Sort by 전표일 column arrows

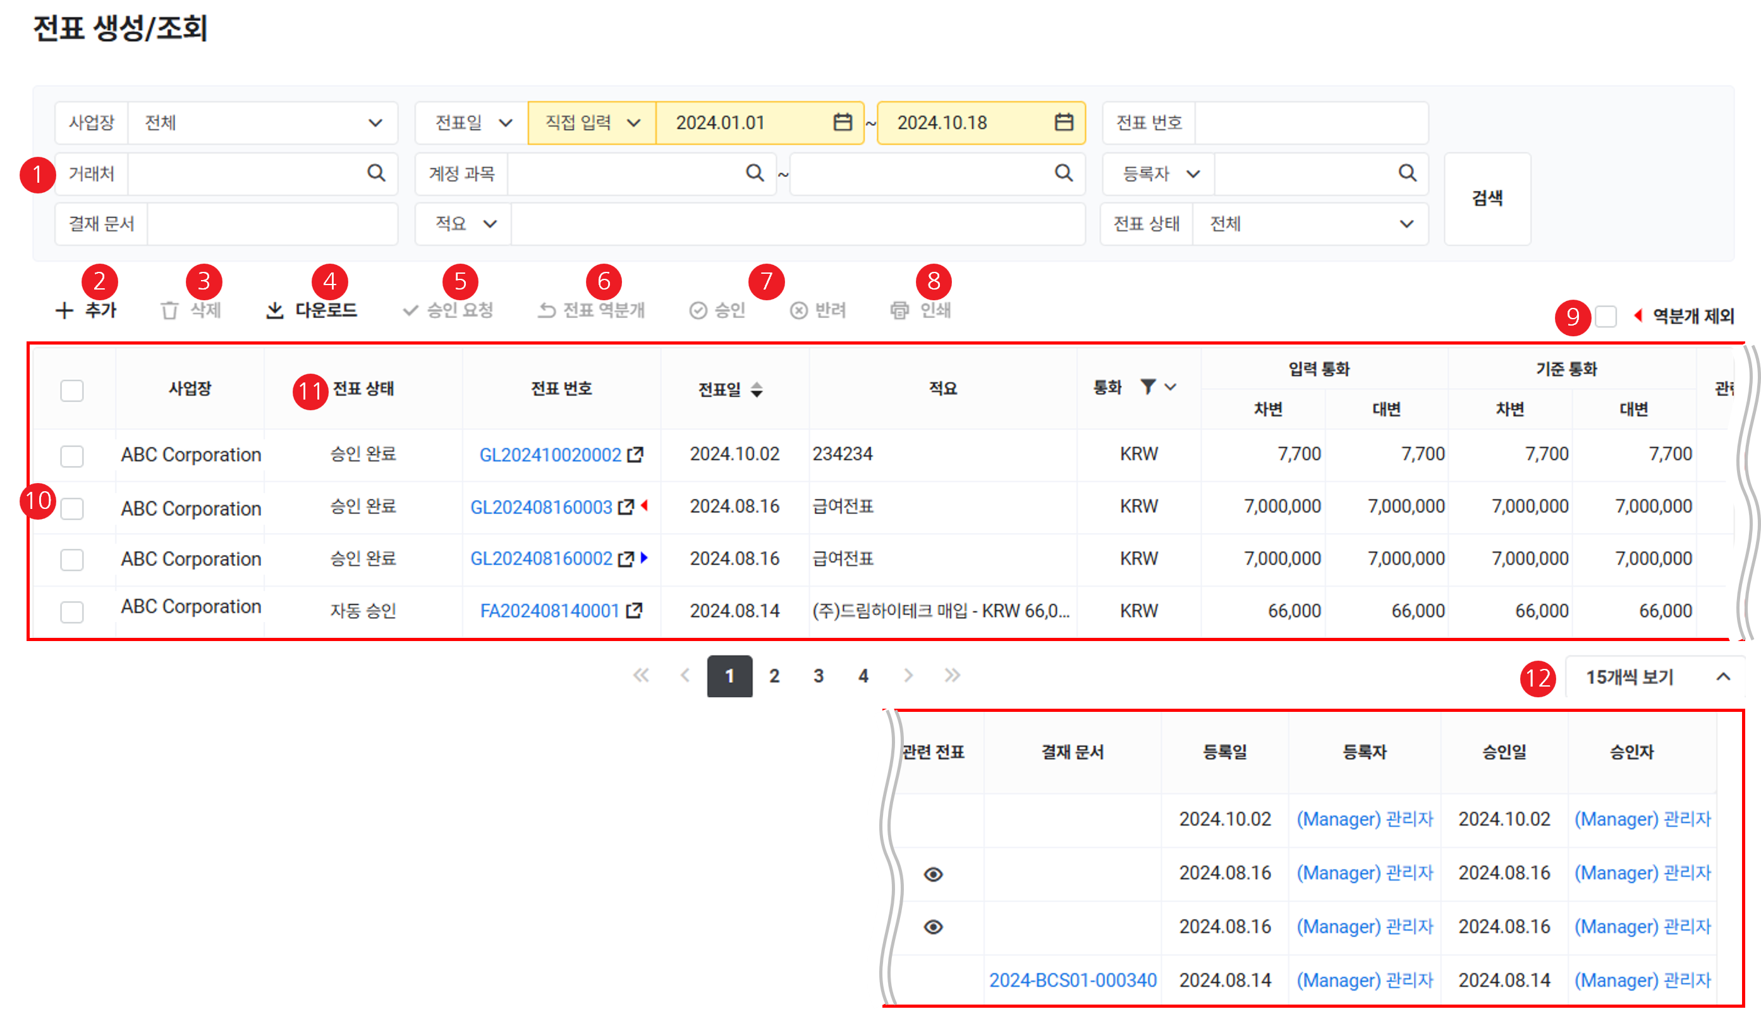757,390
